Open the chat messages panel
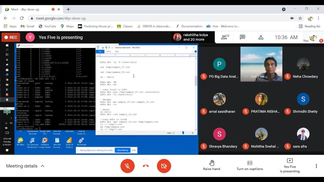 [x=242, y=37]
